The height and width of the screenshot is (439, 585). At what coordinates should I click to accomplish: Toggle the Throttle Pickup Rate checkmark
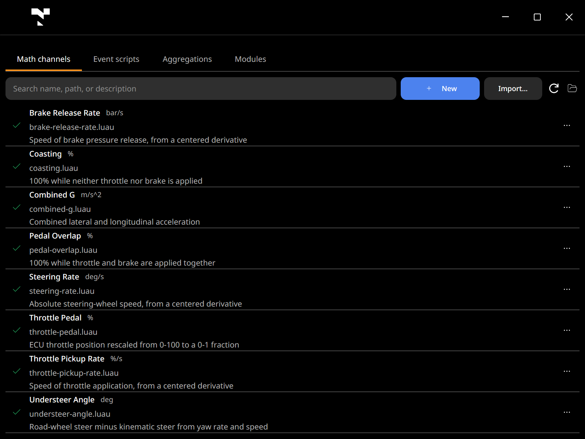(16, 371)
